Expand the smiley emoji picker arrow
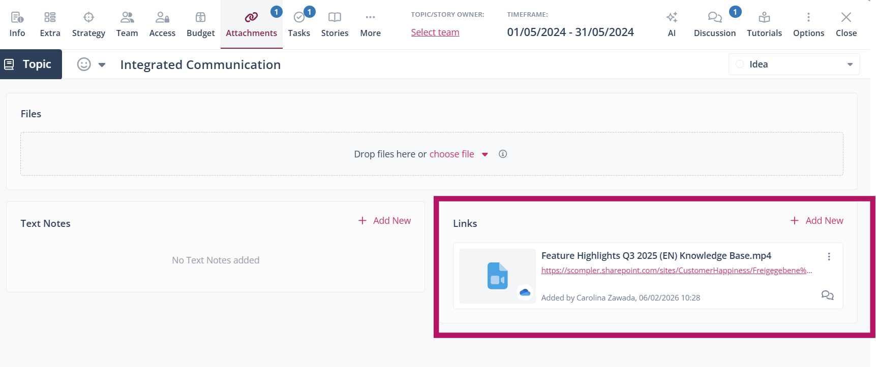The height and width of the screenshot is (367, 876). pos(102,65)
